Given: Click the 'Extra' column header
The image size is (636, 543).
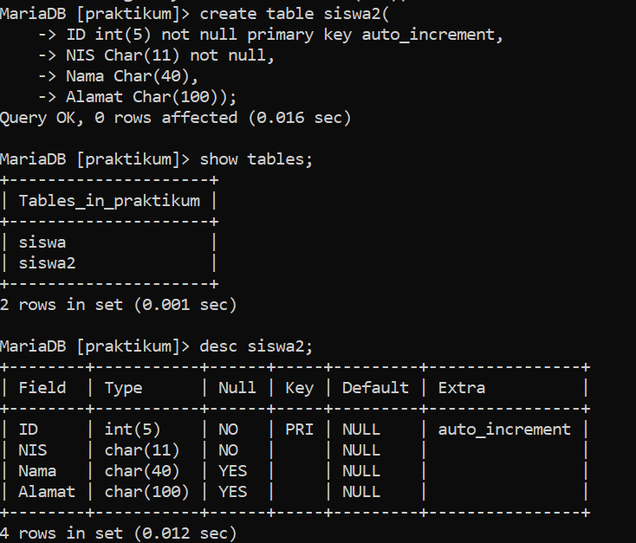Looking at the screenshot, I should tap(462, 388).
